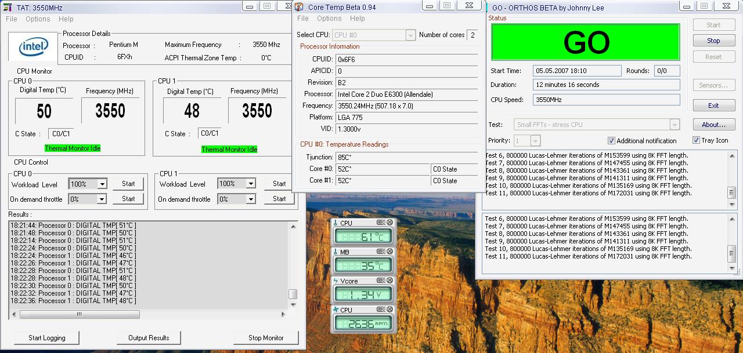Toggle the Tray Icon checkbox

click(696, 140)
